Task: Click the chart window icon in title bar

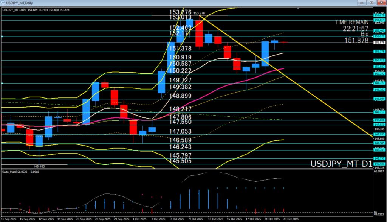Action: 3,3
